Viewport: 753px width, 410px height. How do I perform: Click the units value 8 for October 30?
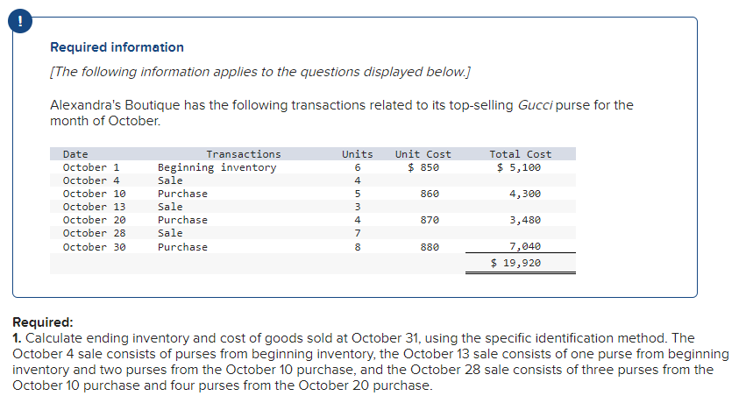[358, 247]
